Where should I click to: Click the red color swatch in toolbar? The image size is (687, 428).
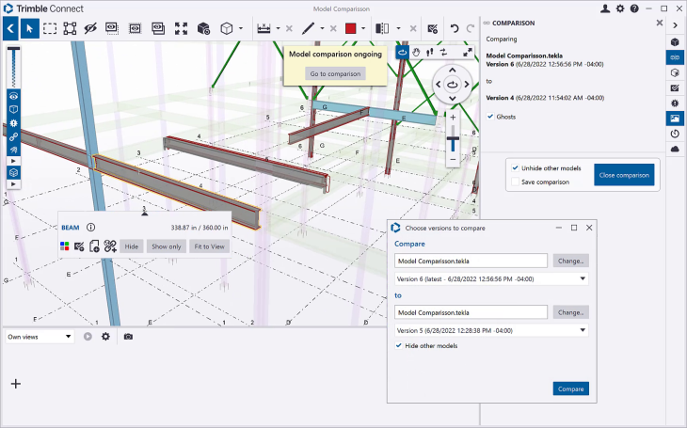(x=350, y=28)
